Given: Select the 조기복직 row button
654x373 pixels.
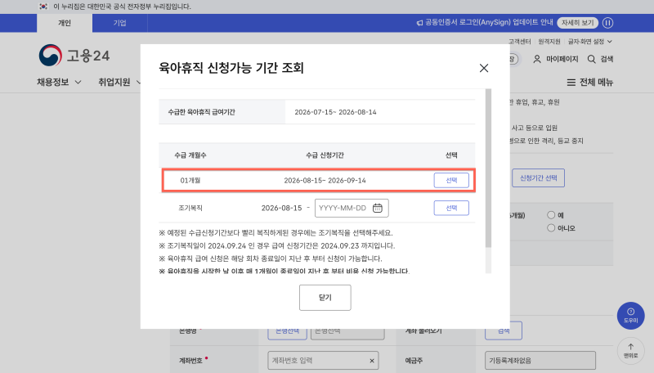Looking at the screenshot, I should [451, 208].
